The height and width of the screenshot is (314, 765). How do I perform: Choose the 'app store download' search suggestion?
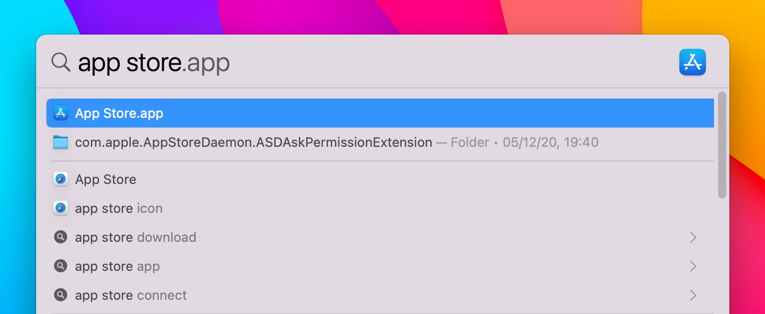click(x=380, y=237)
